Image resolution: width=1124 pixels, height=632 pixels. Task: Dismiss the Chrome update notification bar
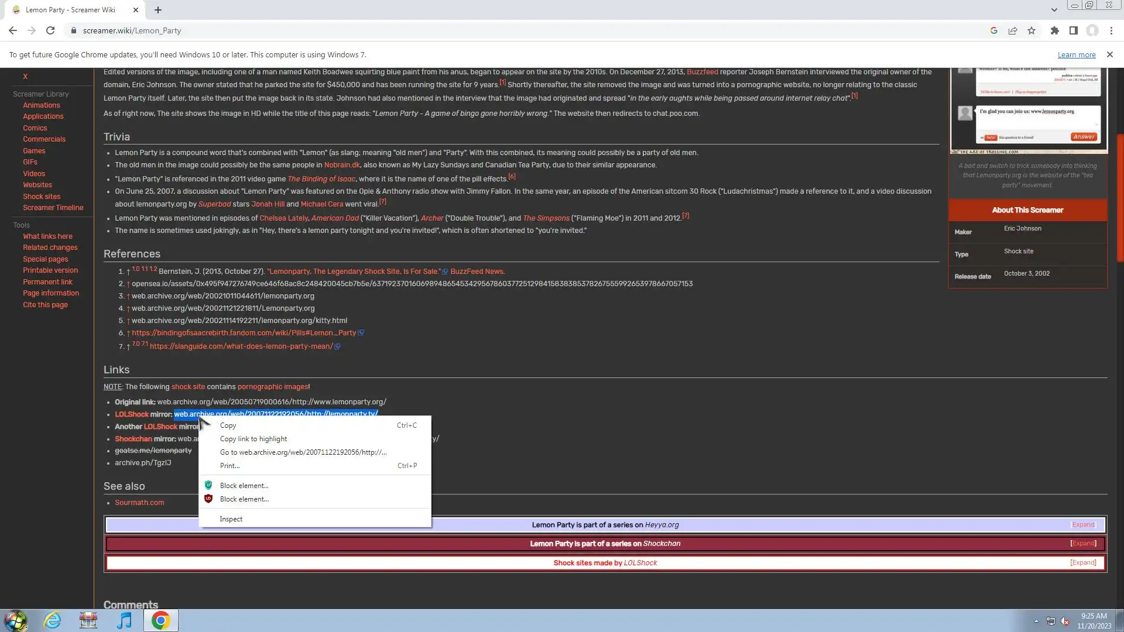(x=1109, y=54)
